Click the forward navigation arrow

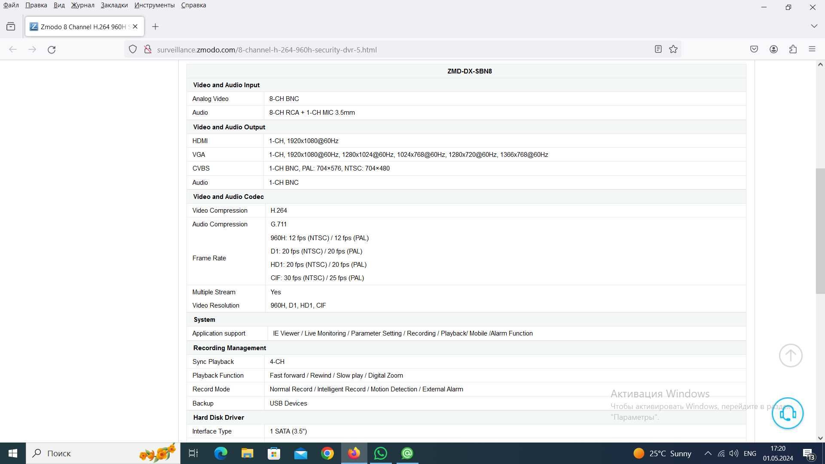click(x=32, y=49)
